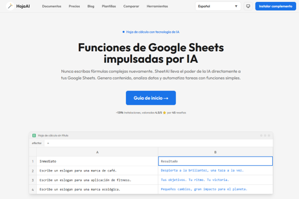Viewport: 299px width, 199px height.
Task: Click result 'Tus objetivos. Tu ritmo. Tu victoria.'
Action: 215,179
